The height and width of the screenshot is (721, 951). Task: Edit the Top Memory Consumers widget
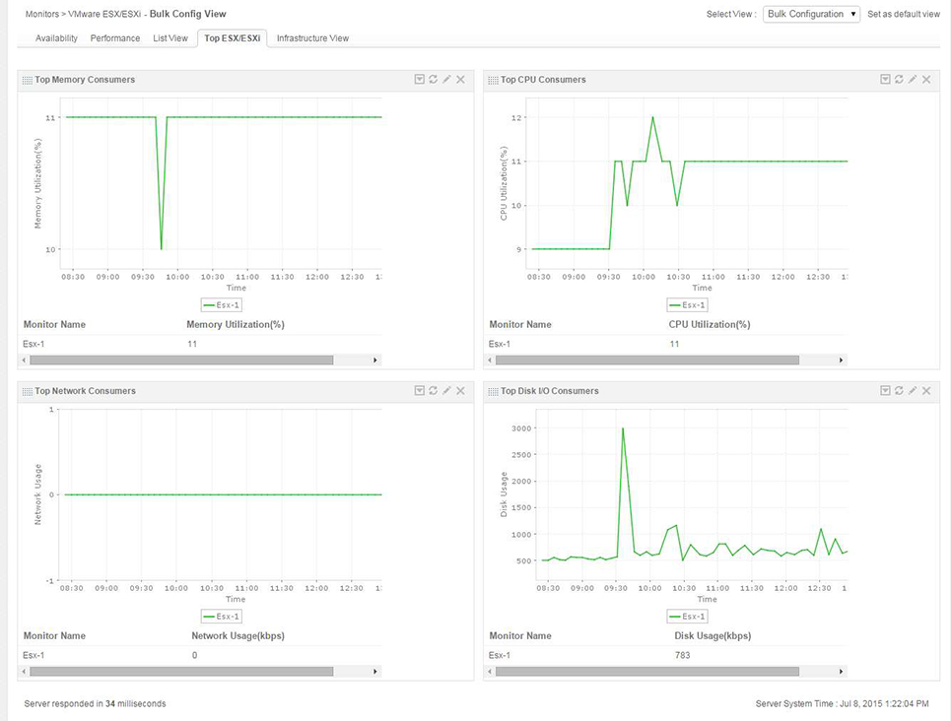(447, 80)
